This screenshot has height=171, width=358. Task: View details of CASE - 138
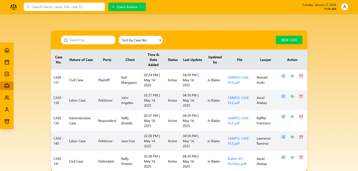[x=292, y=96]
